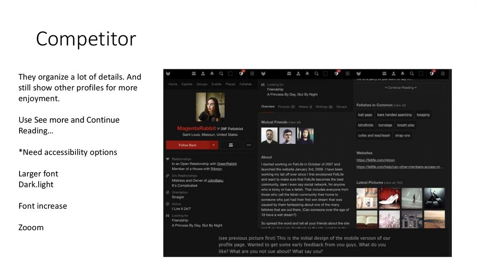Image resolution: width=477 pixels, height=267 pixels.
Task: Open the fetlife.com/r4mon website link
Action: click(375, 160)
